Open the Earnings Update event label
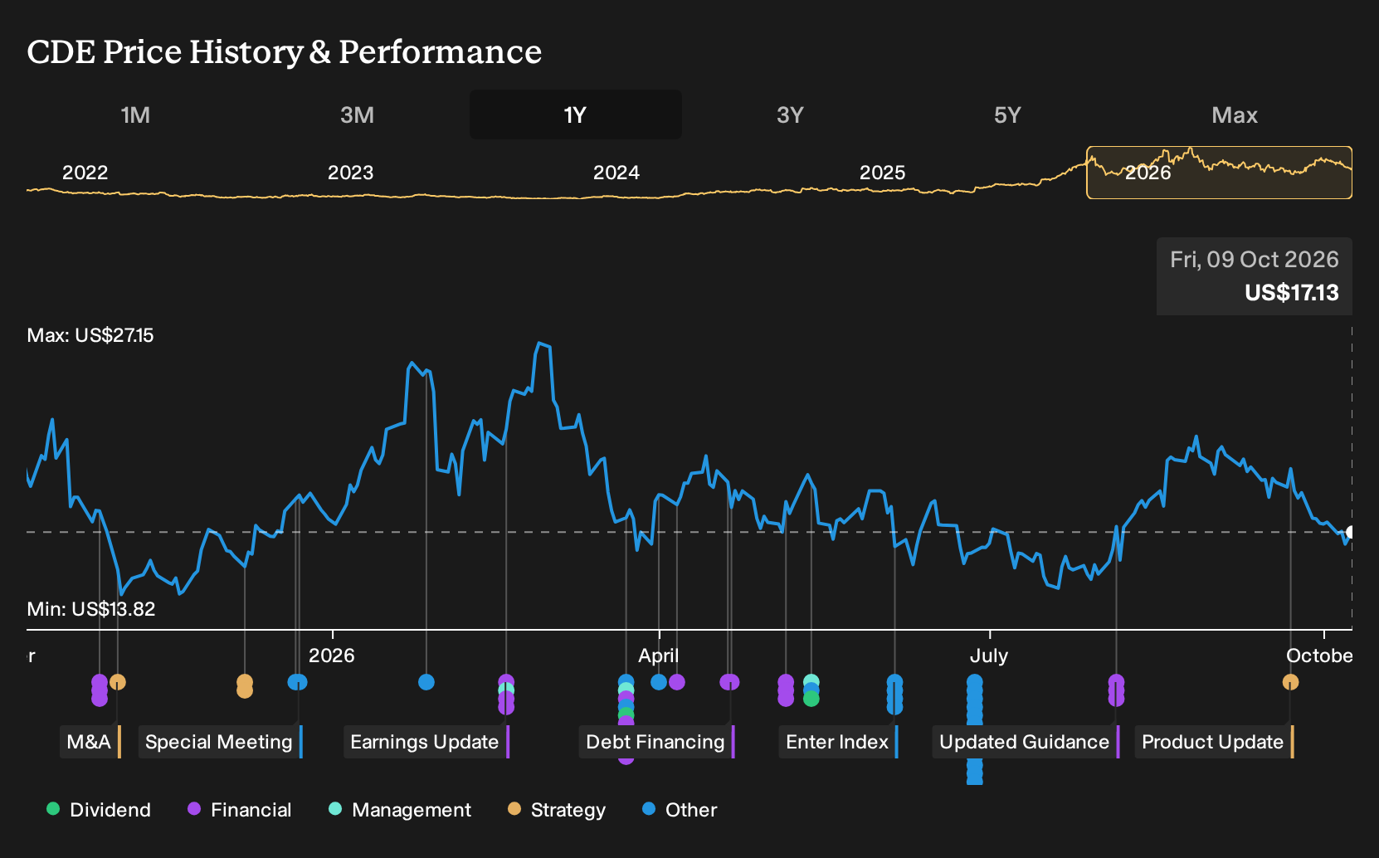 (x=426, y=742)
